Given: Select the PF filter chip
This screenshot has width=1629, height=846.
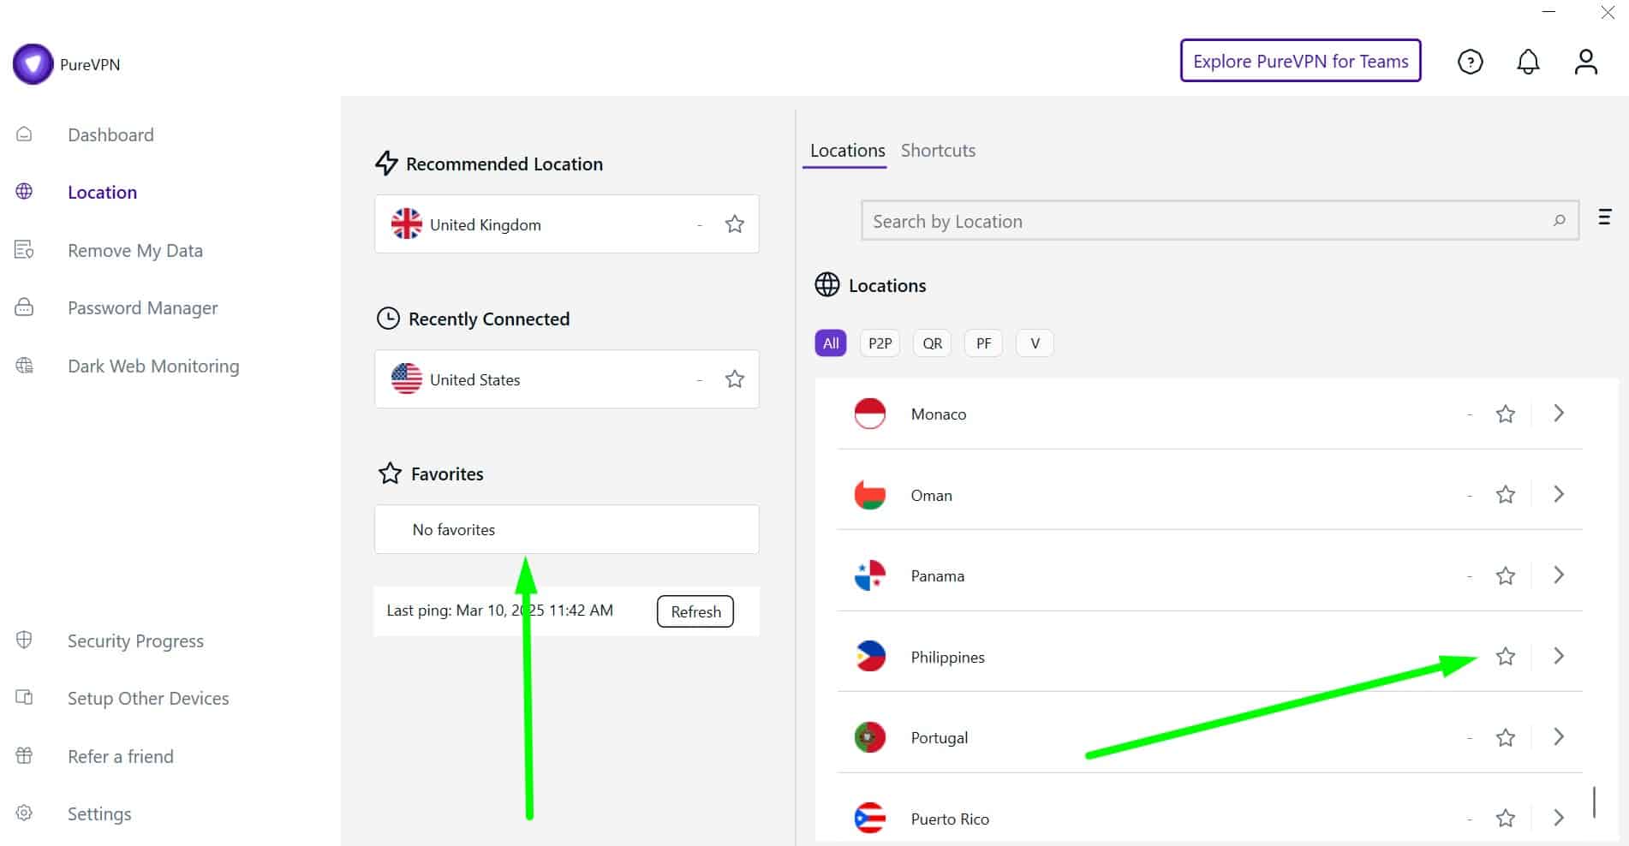Looking at the screenshot, I should (983, 343).
